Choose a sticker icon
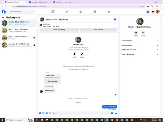Viewport: 163px width, 122px height. (47, 113)
